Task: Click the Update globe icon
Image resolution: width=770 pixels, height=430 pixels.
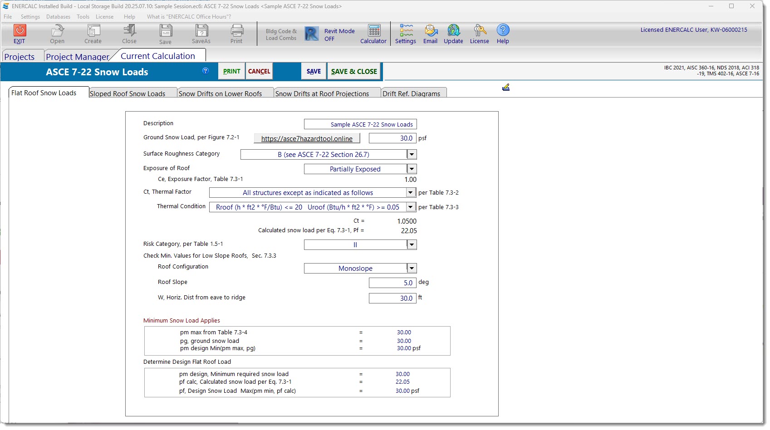Action: [453, 30]
